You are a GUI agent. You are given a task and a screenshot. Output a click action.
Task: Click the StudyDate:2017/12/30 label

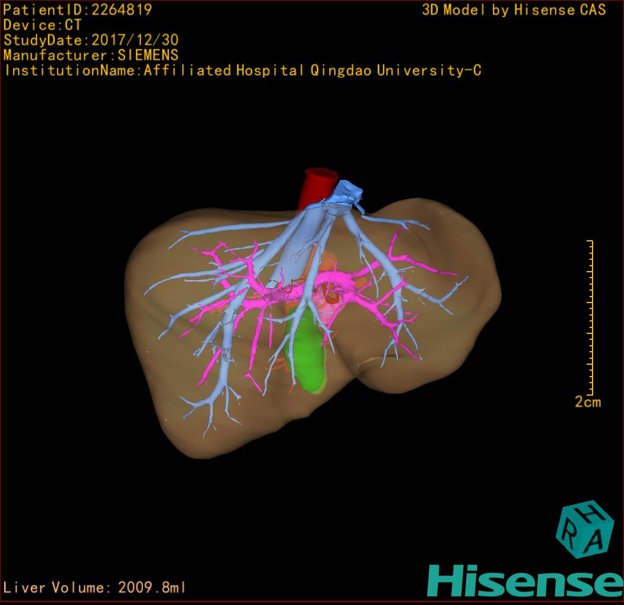coord(91,40)
